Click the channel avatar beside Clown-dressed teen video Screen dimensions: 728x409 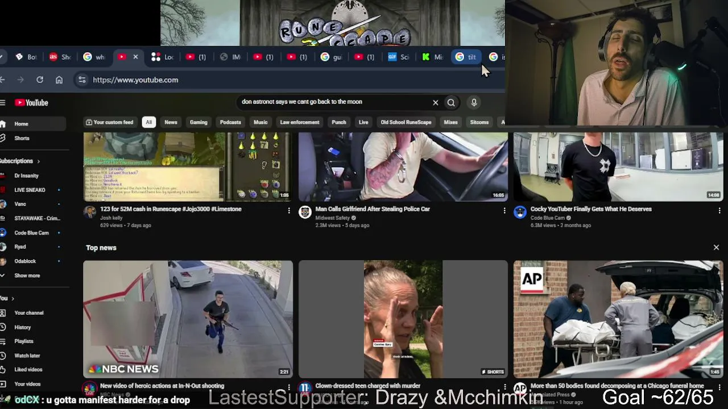305,389
